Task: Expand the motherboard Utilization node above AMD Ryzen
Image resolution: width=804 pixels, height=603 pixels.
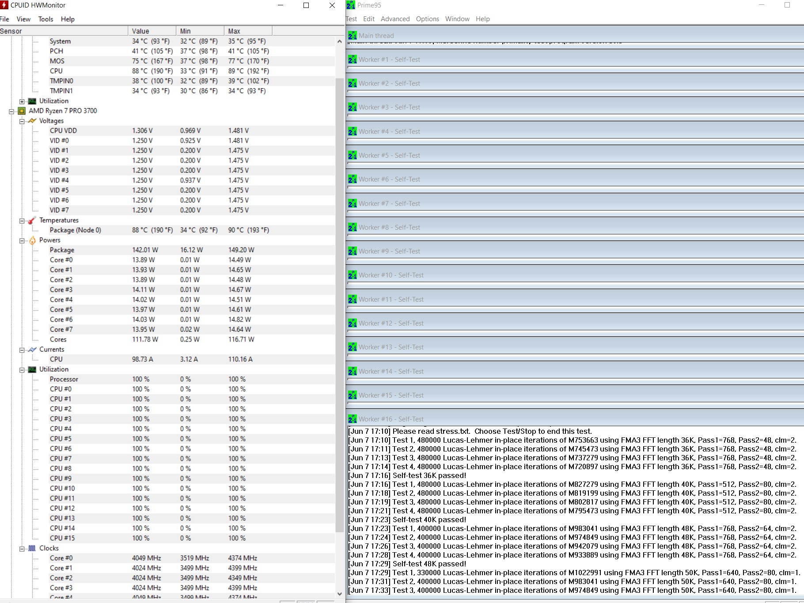Action: click(22, 102)
